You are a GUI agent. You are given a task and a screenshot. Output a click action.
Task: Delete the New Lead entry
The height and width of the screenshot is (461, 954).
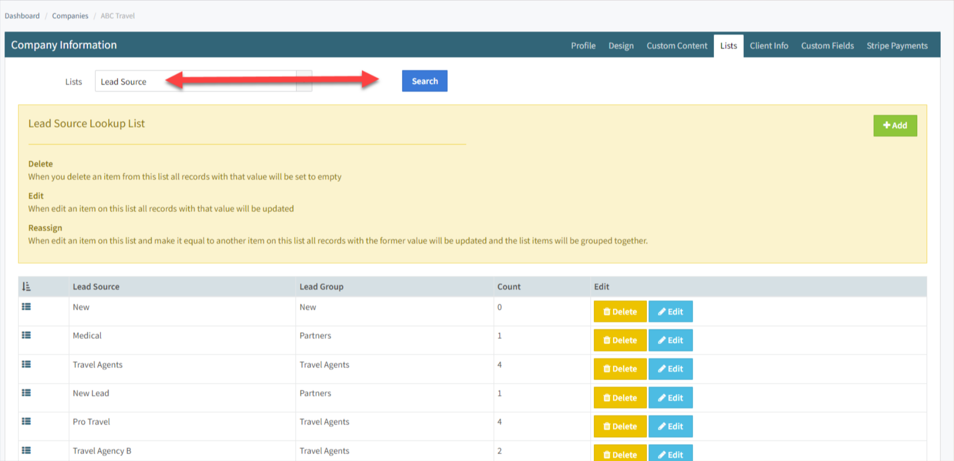pos(620,397)
